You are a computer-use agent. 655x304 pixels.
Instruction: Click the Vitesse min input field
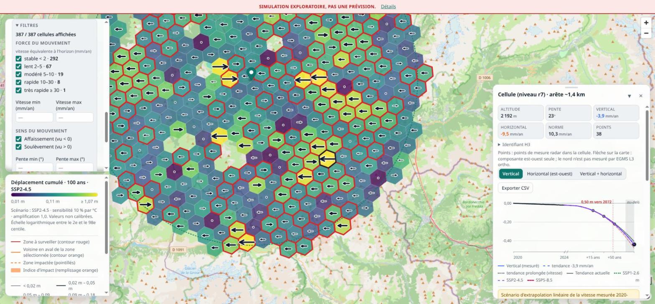[x=34, y=117]
